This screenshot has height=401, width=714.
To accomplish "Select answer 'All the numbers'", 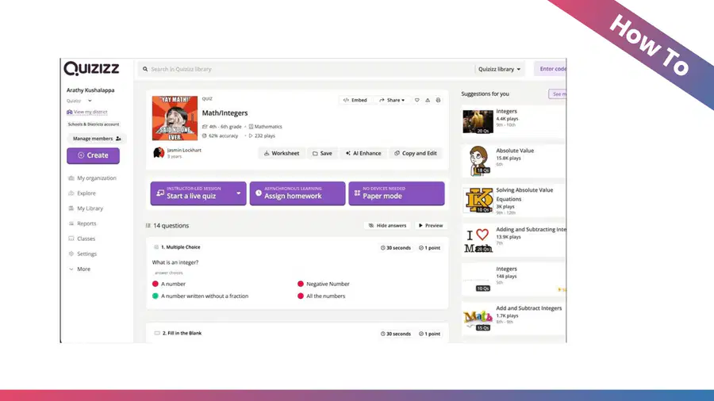I will (321, 296).
